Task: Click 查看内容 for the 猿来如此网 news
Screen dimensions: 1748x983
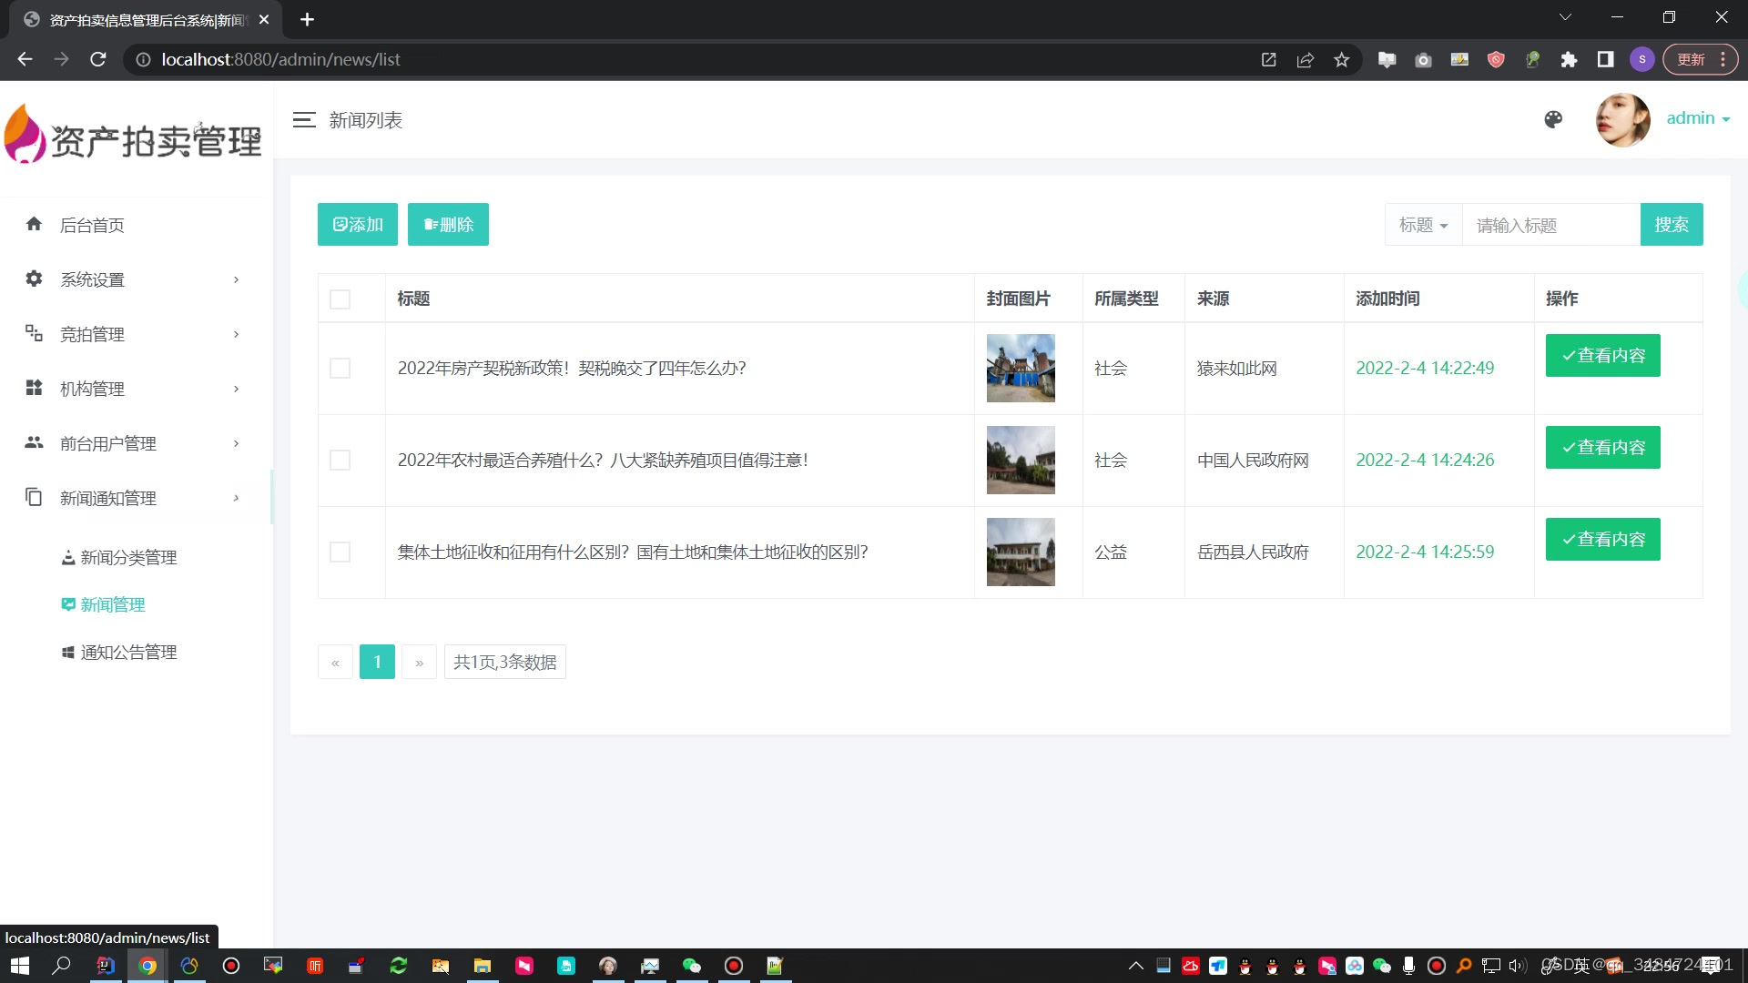Action: [1602, 356]
